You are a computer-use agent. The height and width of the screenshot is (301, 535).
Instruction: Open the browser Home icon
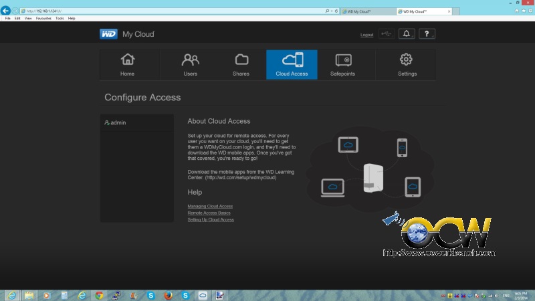point(516,11)
